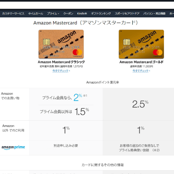Click the Amazon Mastercard ゴールド card image

coord(141,44)
